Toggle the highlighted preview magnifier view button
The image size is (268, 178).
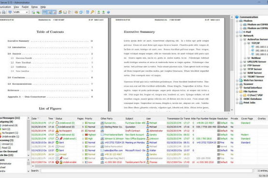tap(49, 12)
